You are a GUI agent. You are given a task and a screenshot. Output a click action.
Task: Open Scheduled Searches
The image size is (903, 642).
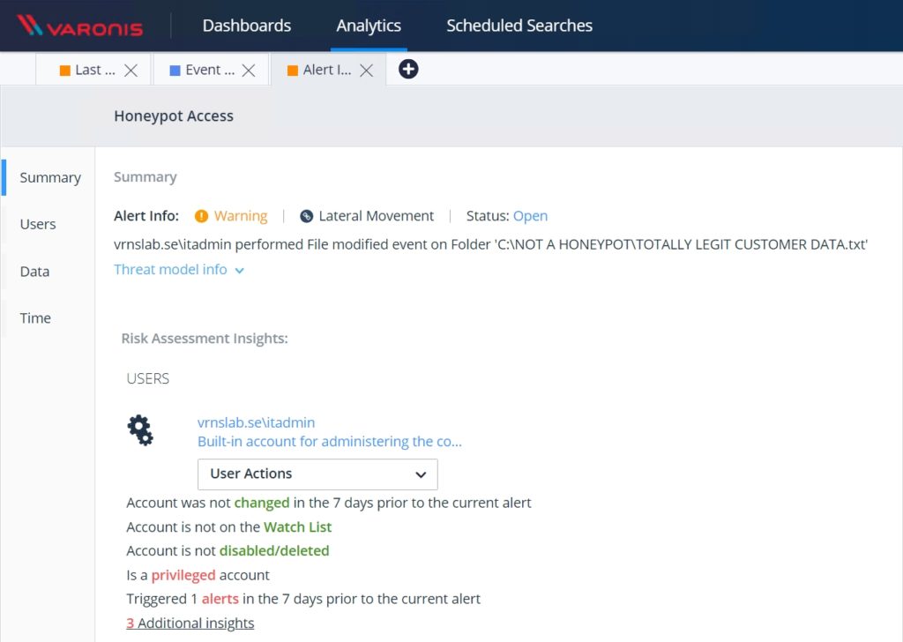point(519,26)
